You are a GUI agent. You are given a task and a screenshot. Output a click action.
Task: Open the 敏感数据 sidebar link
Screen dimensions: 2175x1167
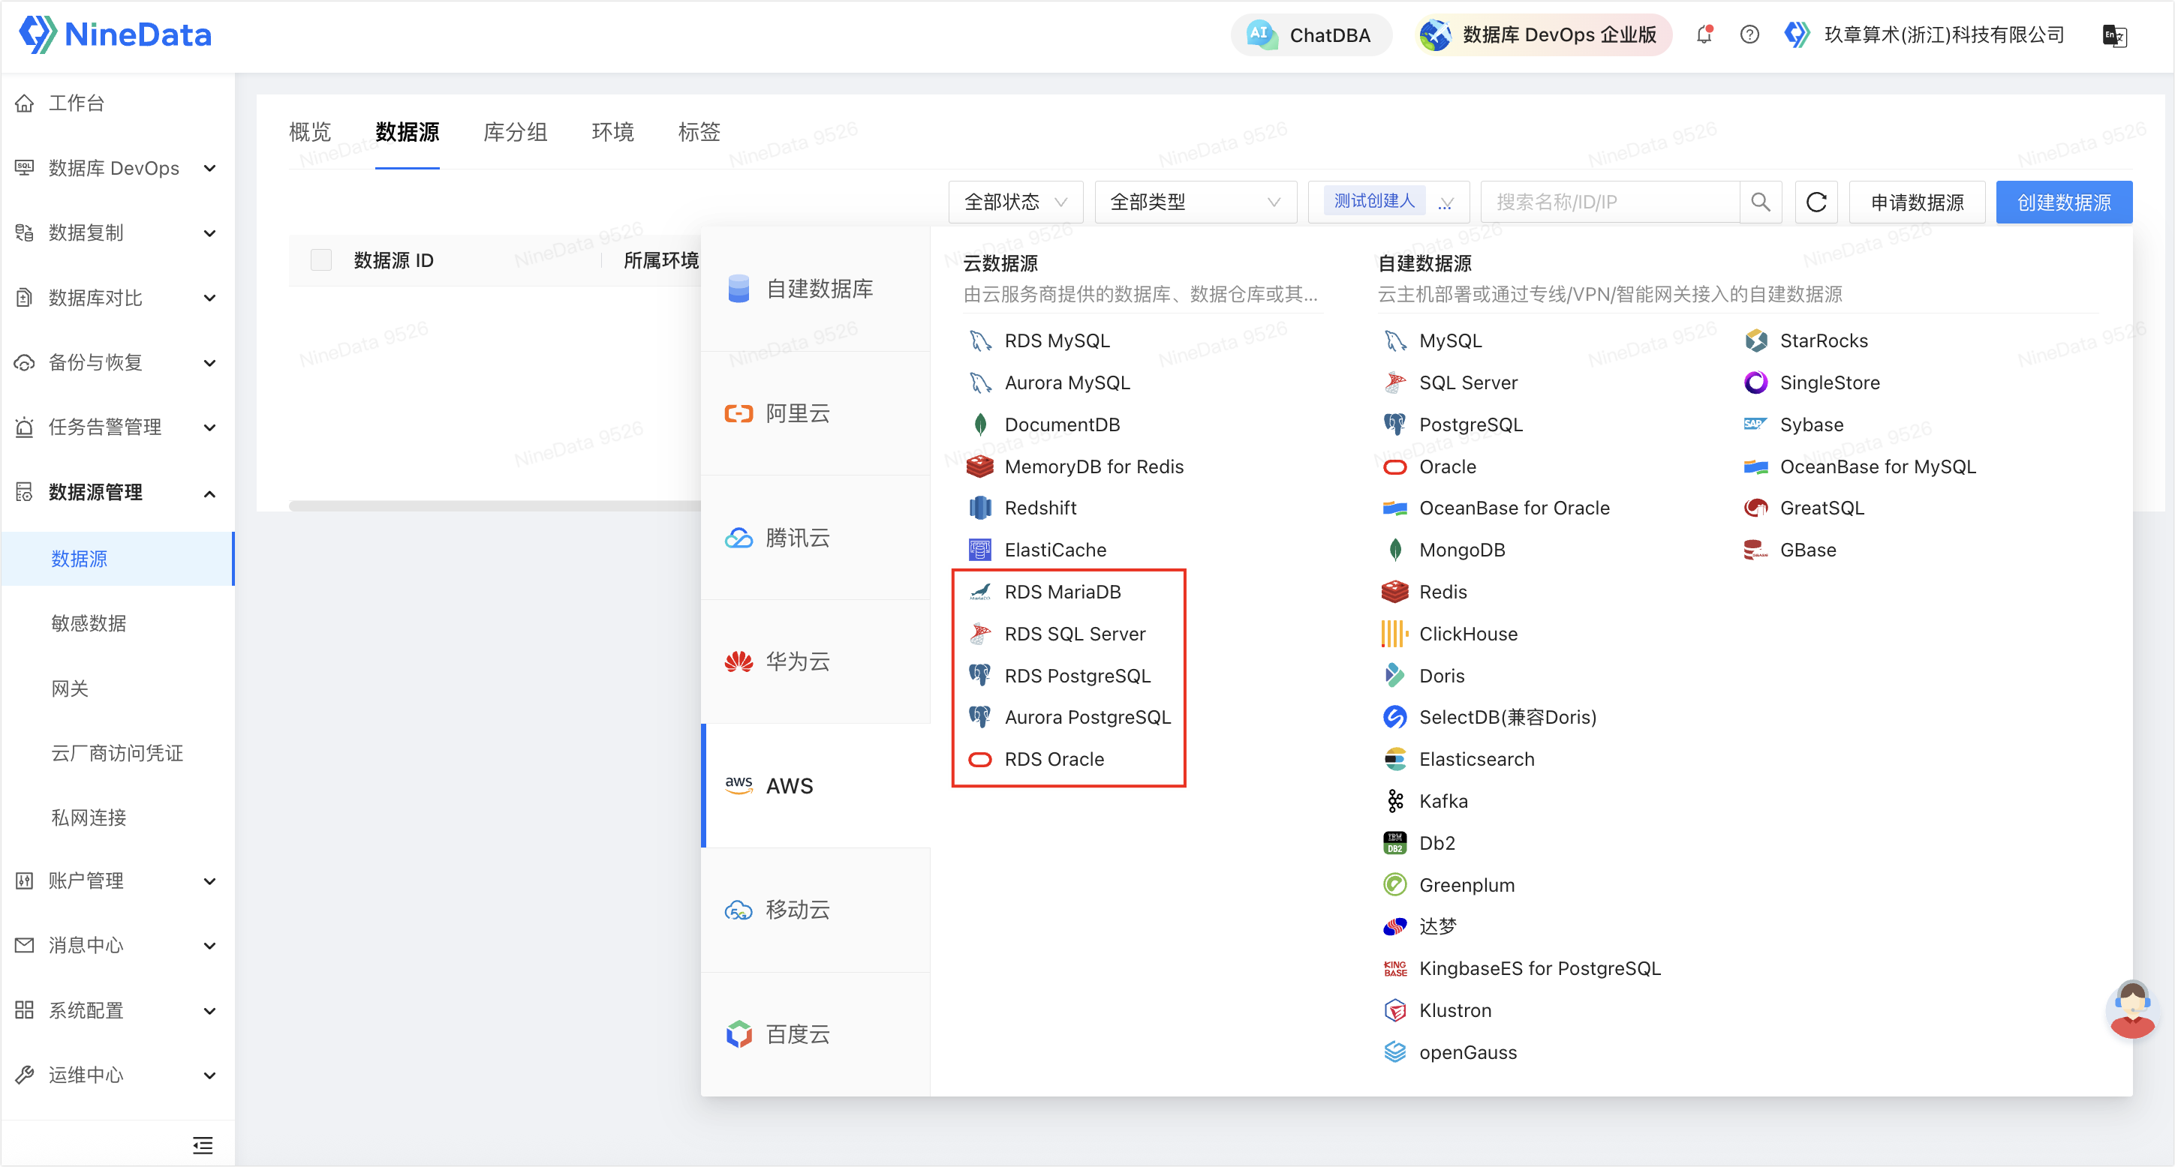click(x=89, y=623)
